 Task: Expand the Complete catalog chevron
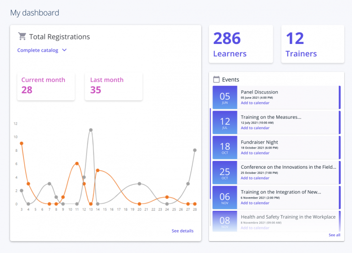pos(65,50)
